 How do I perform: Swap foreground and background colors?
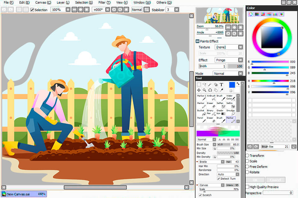pos(238,84)
